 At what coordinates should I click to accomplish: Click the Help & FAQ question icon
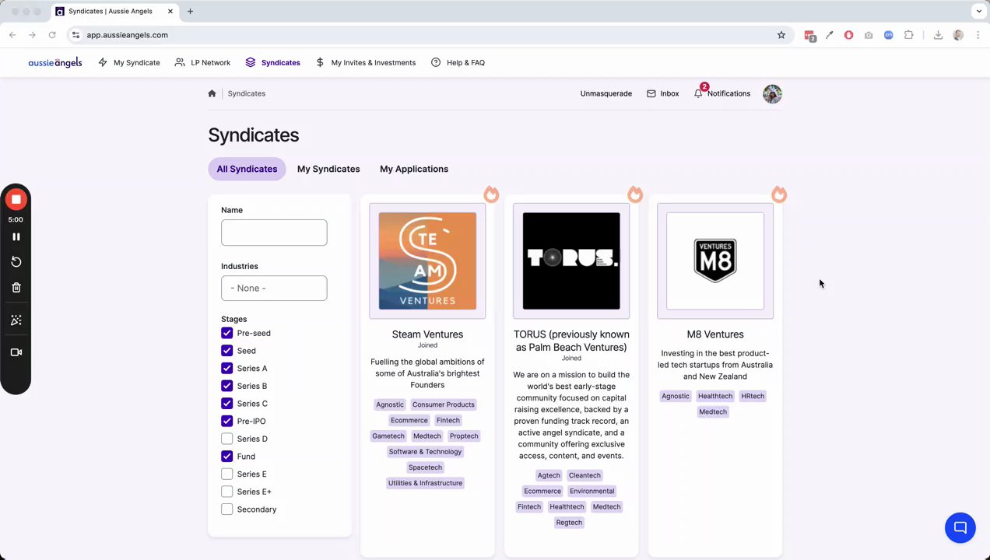(436, 62)
